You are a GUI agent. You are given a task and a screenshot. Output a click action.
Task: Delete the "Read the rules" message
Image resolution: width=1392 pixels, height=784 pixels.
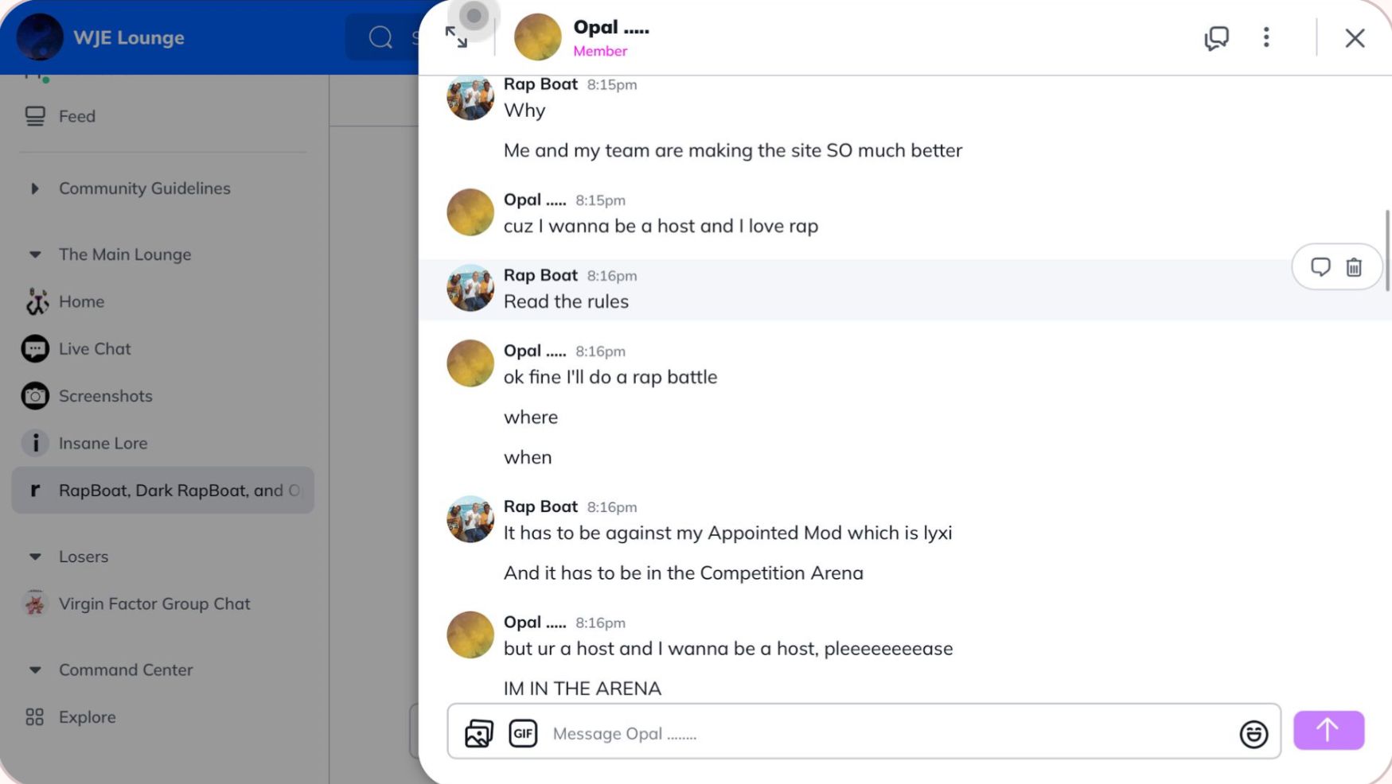(x=1354, y=267)
